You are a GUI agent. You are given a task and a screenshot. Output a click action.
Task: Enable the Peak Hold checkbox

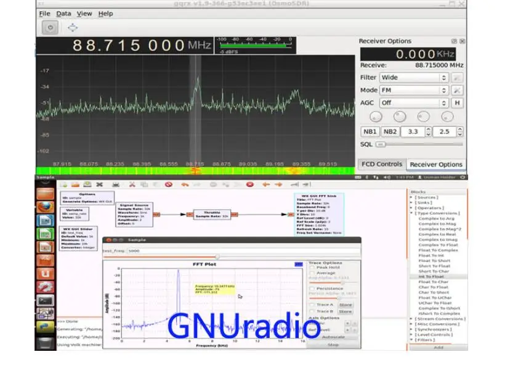pos(312,268)
